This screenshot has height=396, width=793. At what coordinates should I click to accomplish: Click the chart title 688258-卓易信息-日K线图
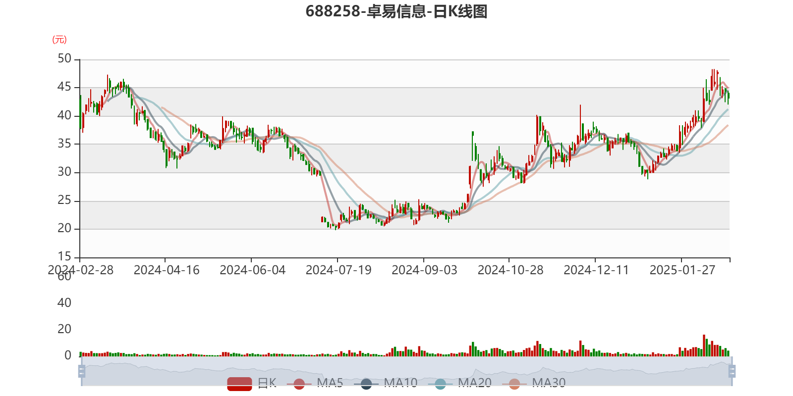396,11
